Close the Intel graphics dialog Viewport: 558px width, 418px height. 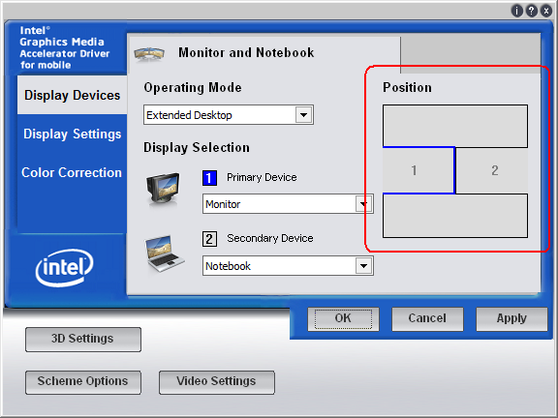point(546,11)
